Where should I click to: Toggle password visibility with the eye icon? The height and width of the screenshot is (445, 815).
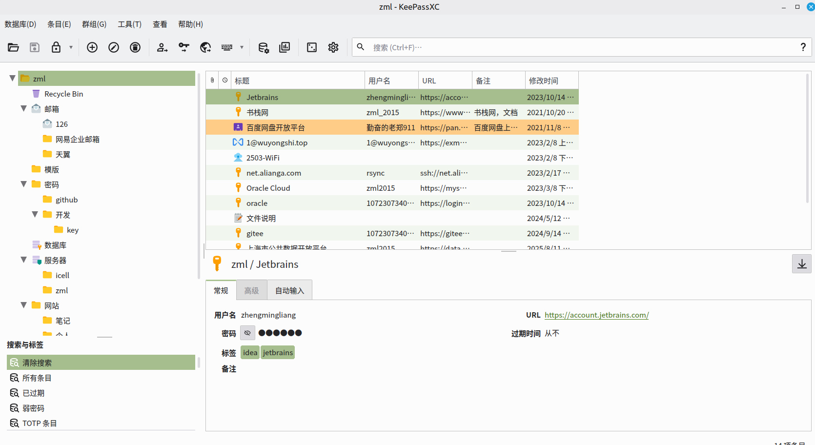247,333
